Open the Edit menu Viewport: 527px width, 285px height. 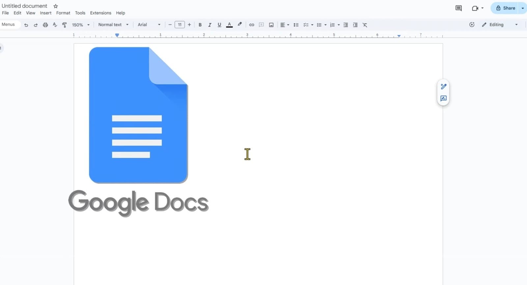(x=17, y=13)
